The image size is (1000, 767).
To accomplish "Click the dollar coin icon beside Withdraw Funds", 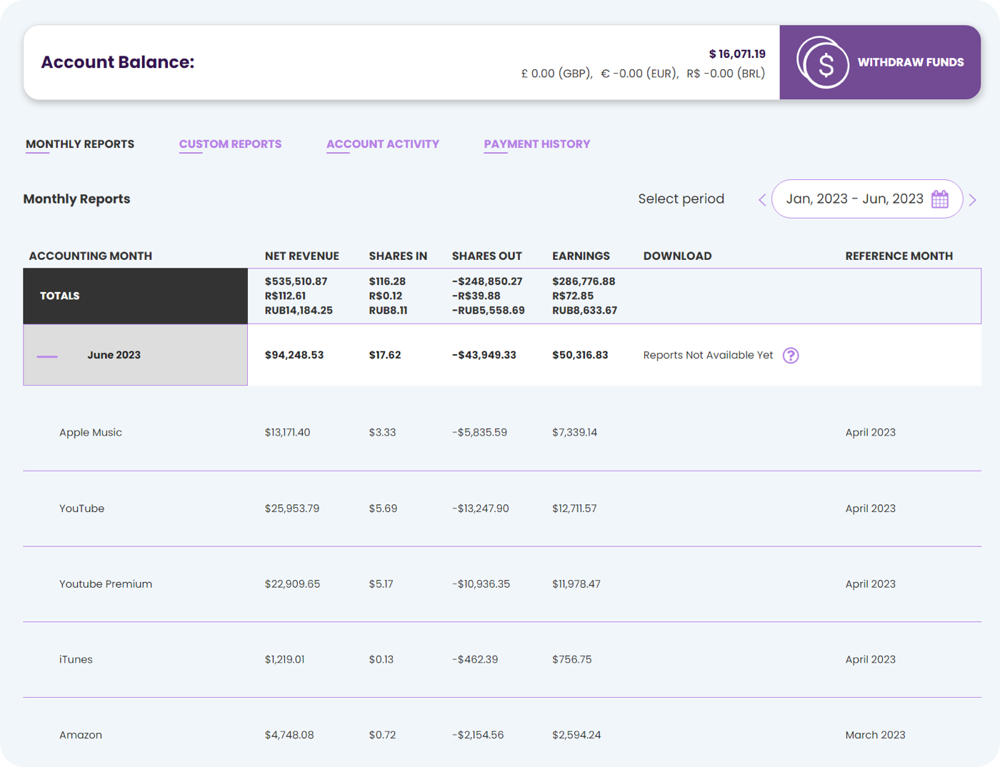I will tap(823, 62).
